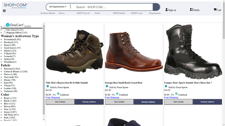Click OneCart badge beside Camper seller
The width and height of the screenshot is (225, 126).
[166, 86]
